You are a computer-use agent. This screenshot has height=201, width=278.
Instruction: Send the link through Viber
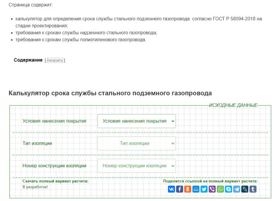coord(212,189)
